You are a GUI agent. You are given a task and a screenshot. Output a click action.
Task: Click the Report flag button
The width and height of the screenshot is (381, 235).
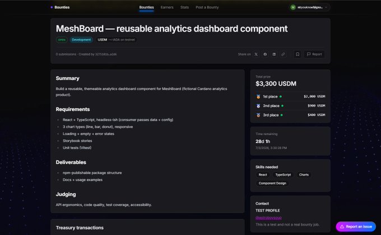point(314,54)
